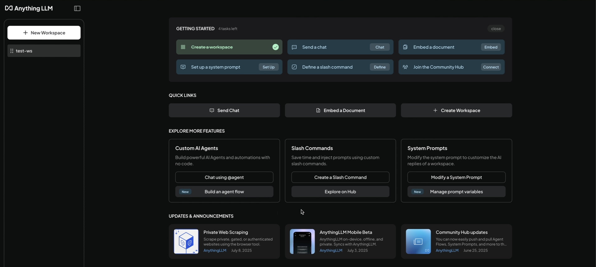596x267 pixels.
Task: Click the Embed a Document quick link
Action: [340, 110]
